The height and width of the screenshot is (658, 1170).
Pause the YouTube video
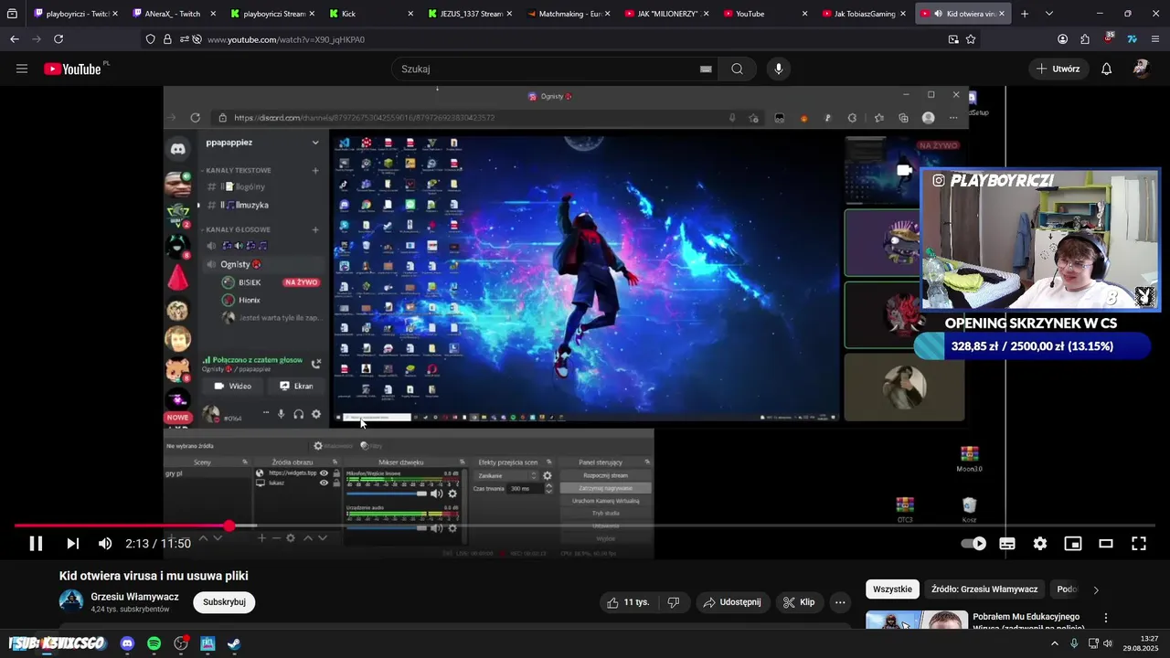click(x=36, y=544)
